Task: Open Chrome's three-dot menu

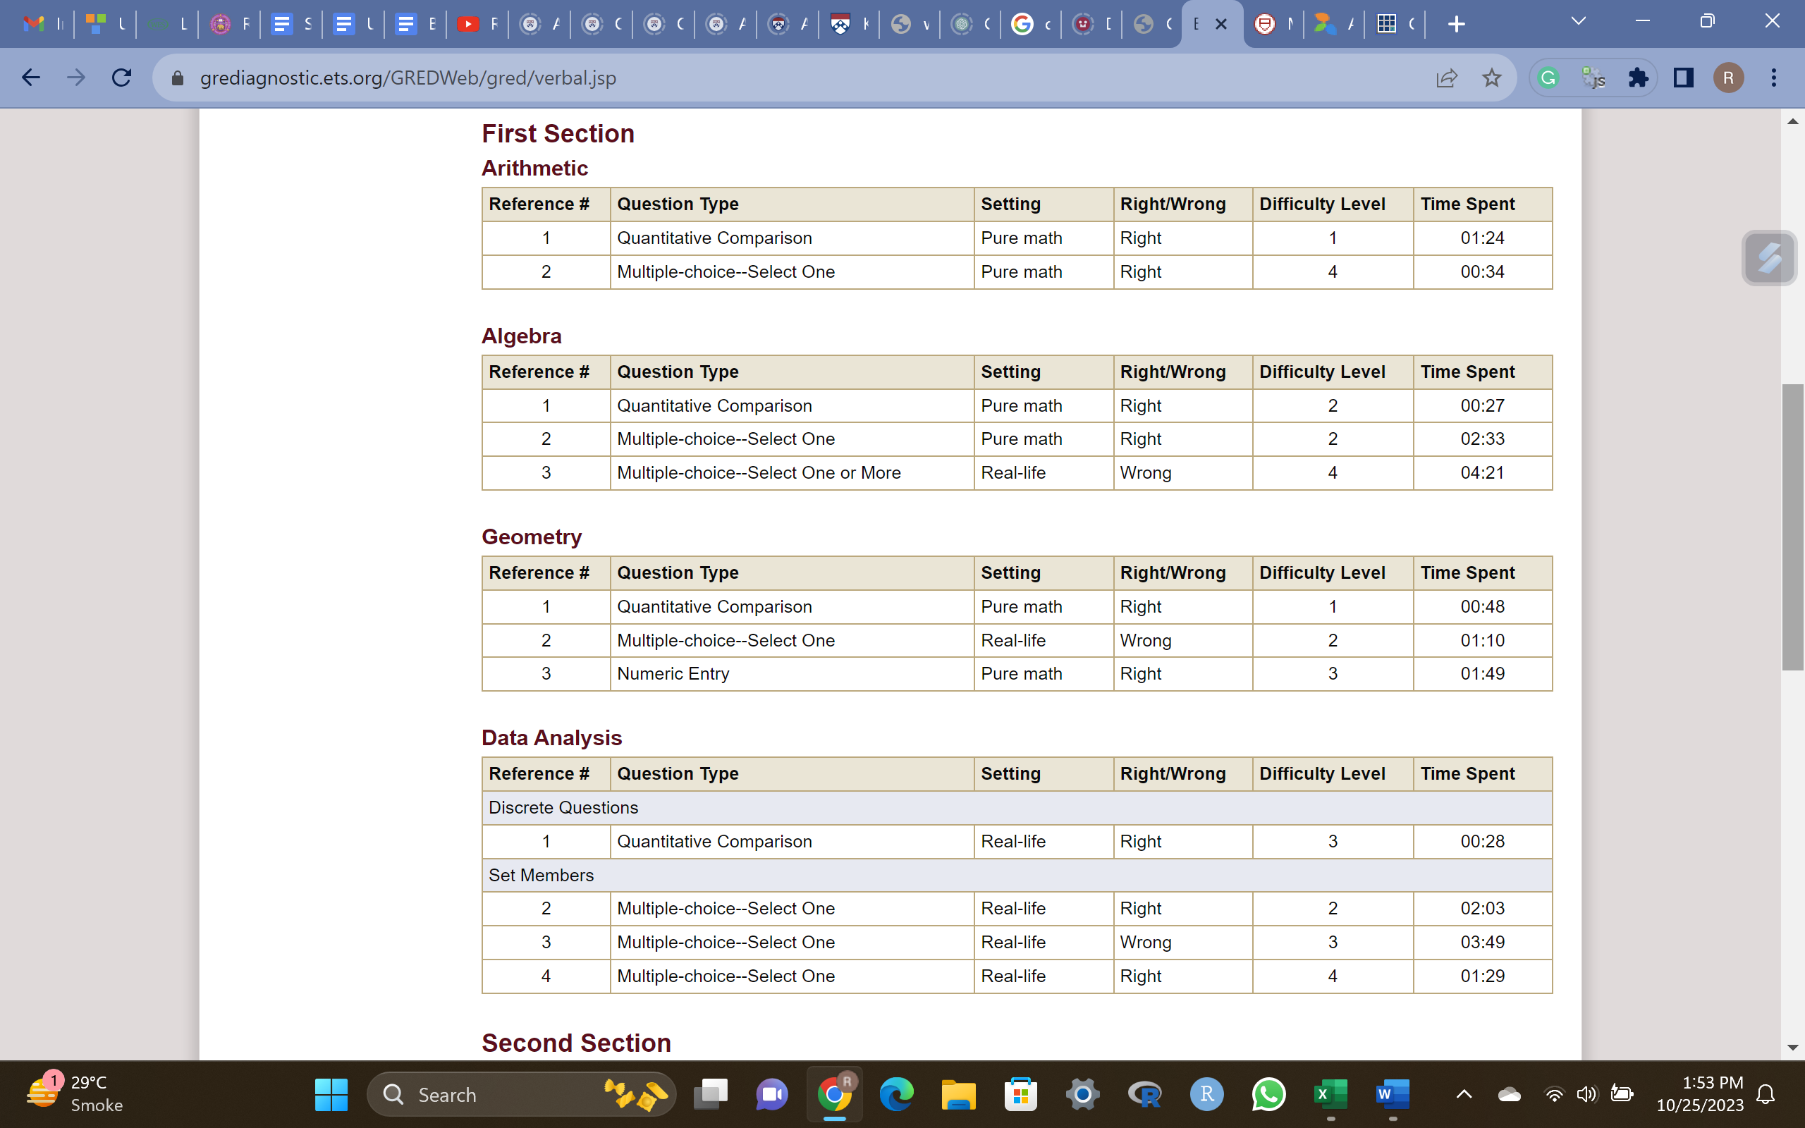Action: [1774, 78]
